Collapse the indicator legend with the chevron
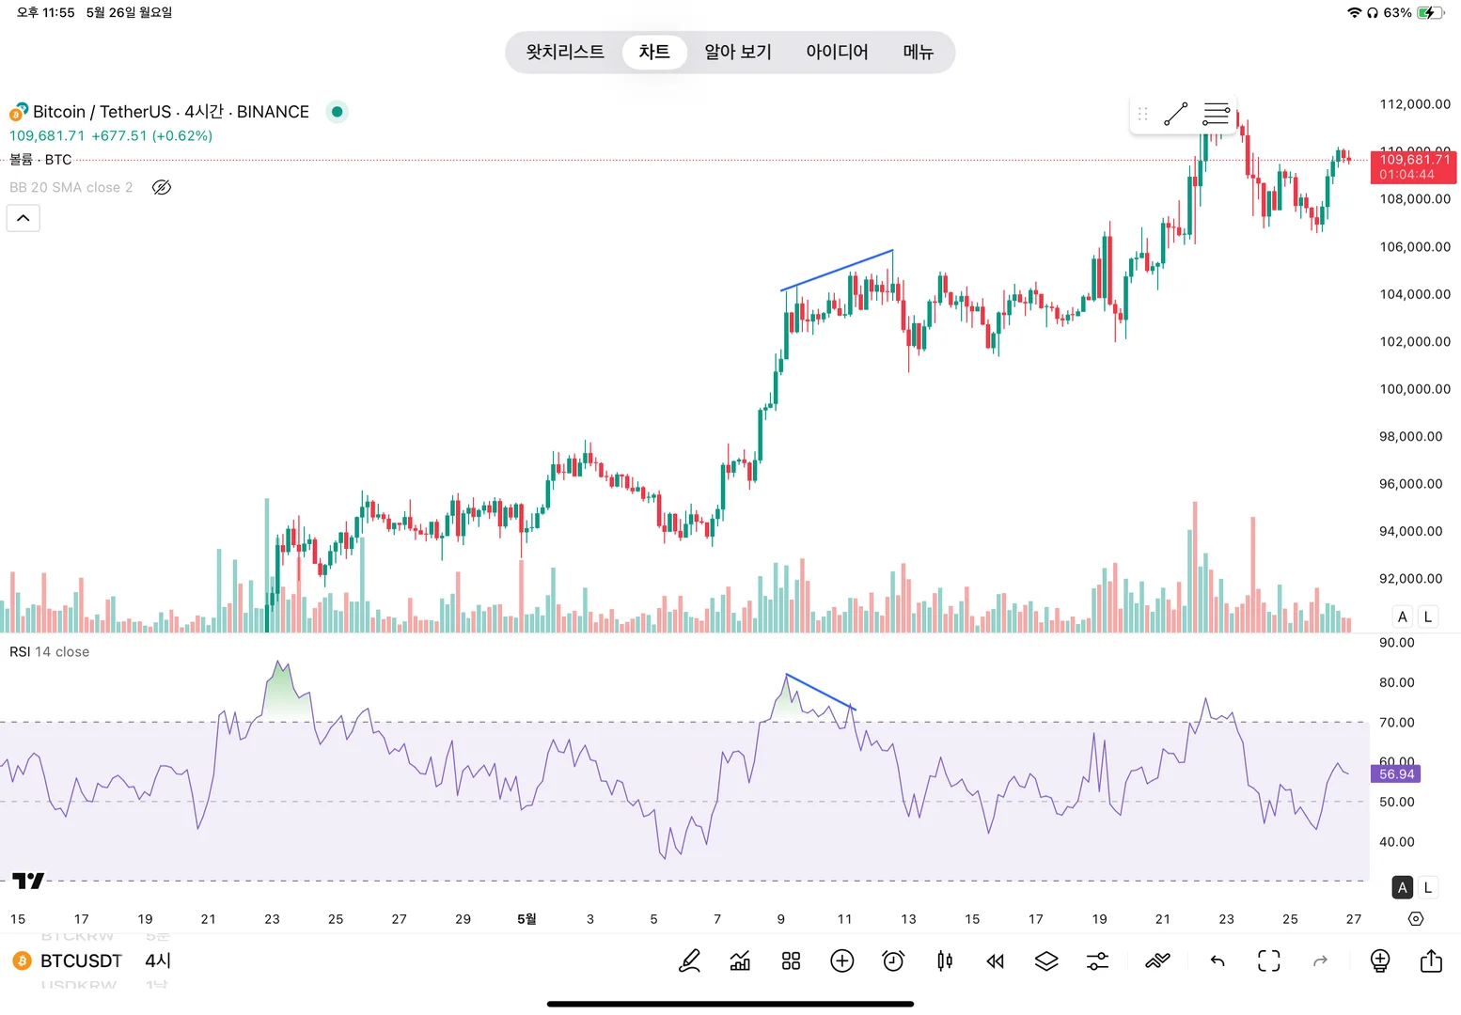This screenshot has height=1015, width=1461. (x=24, y=218)
